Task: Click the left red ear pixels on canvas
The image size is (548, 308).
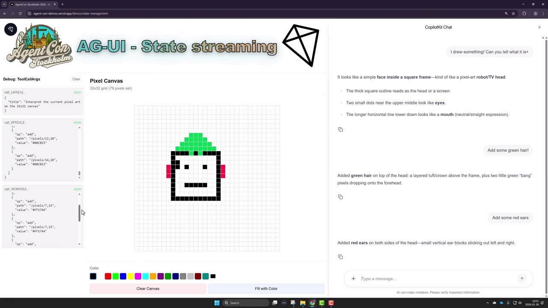Action: click(168, 171)
